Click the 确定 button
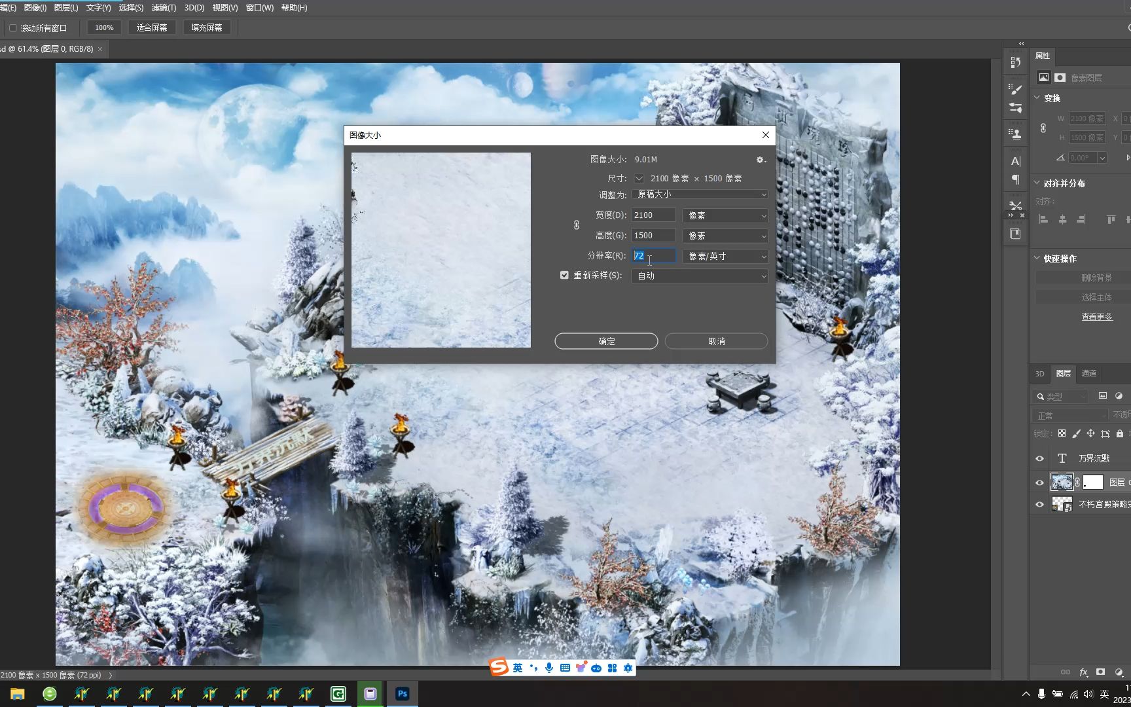Image resolution: width=1131 pixels, height=707 pixels. click(606, 341)
